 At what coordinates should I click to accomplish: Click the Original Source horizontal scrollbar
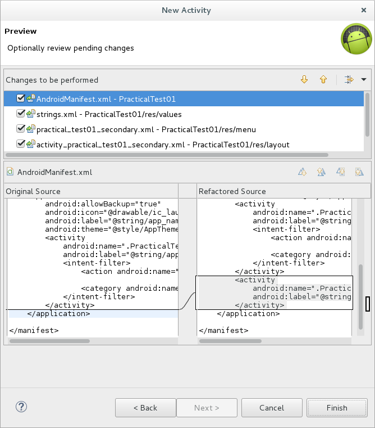coord(49,341)
